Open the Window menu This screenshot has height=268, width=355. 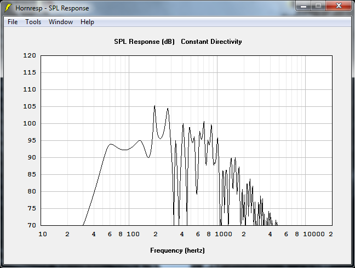pos(61,22)
